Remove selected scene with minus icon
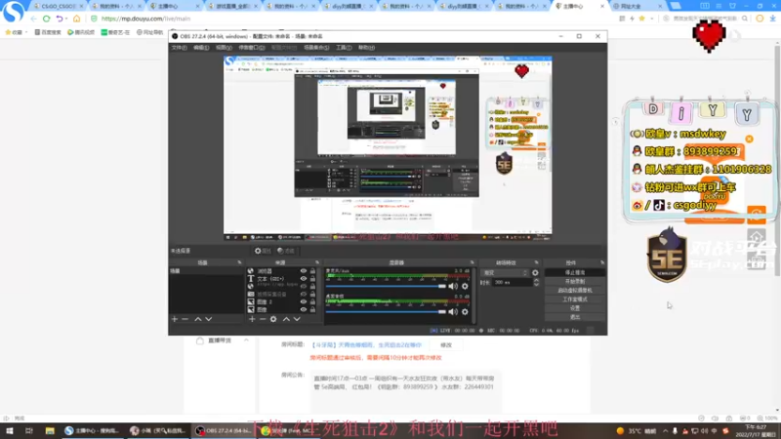Image resolution: width=781 pixels, height=439 pixels. pyautogui.click(x=185, y=319)
